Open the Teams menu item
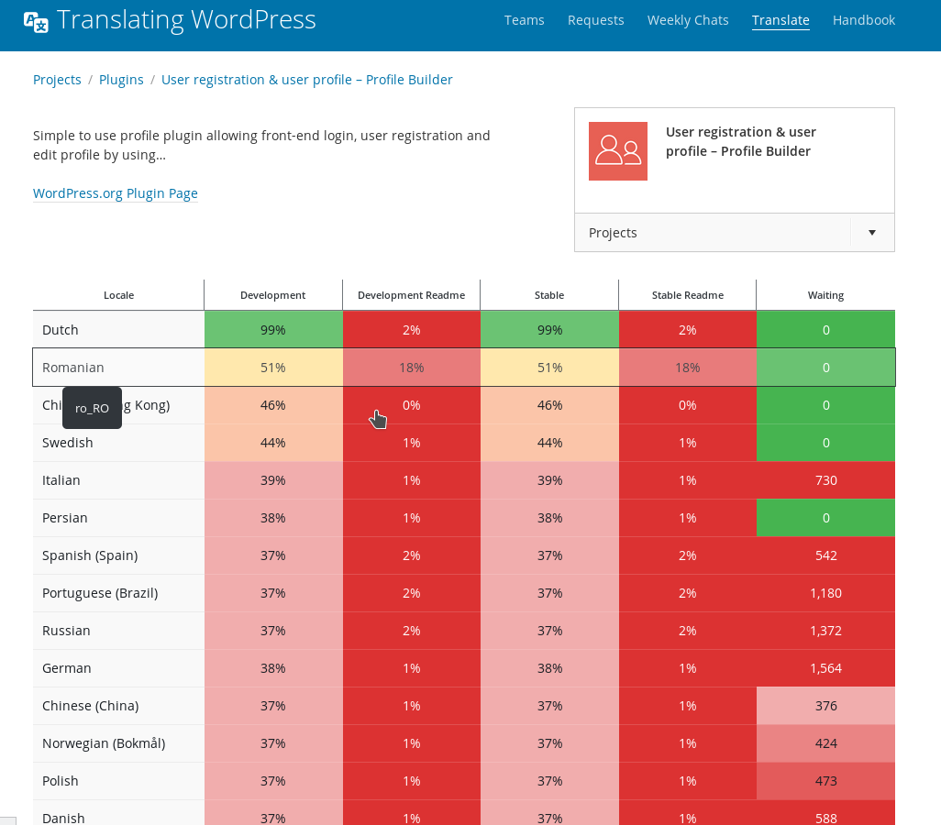 (524, 20)
